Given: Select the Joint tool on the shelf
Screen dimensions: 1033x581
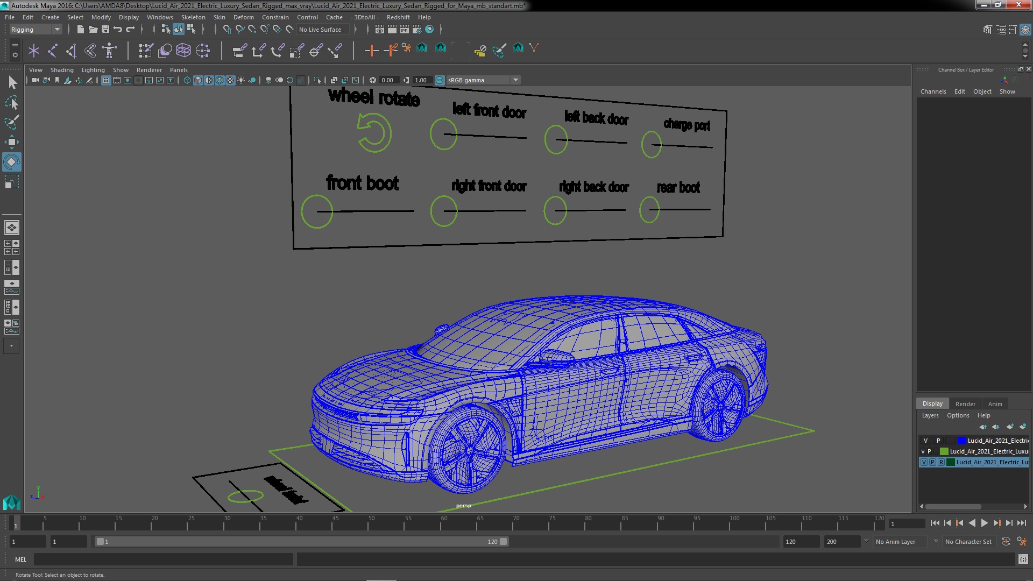Looking at the screenshot, I should click(53, 51).
